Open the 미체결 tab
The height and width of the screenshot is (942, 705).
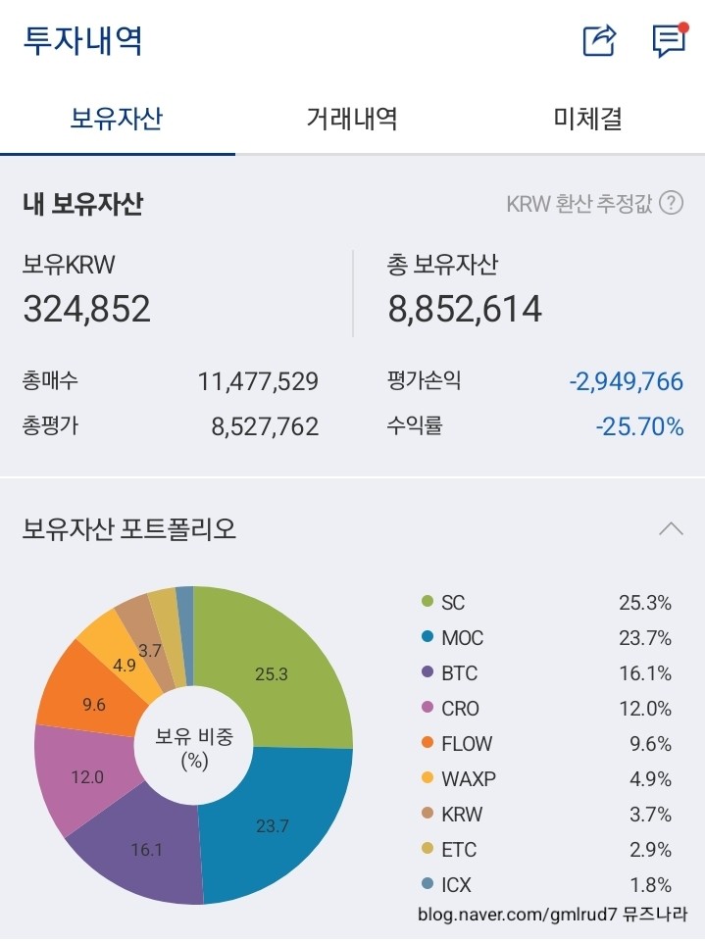(587, 119)
